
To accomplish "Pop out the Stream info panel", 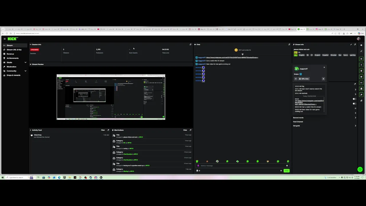I will pyautogui.click(x=355, y=44).
